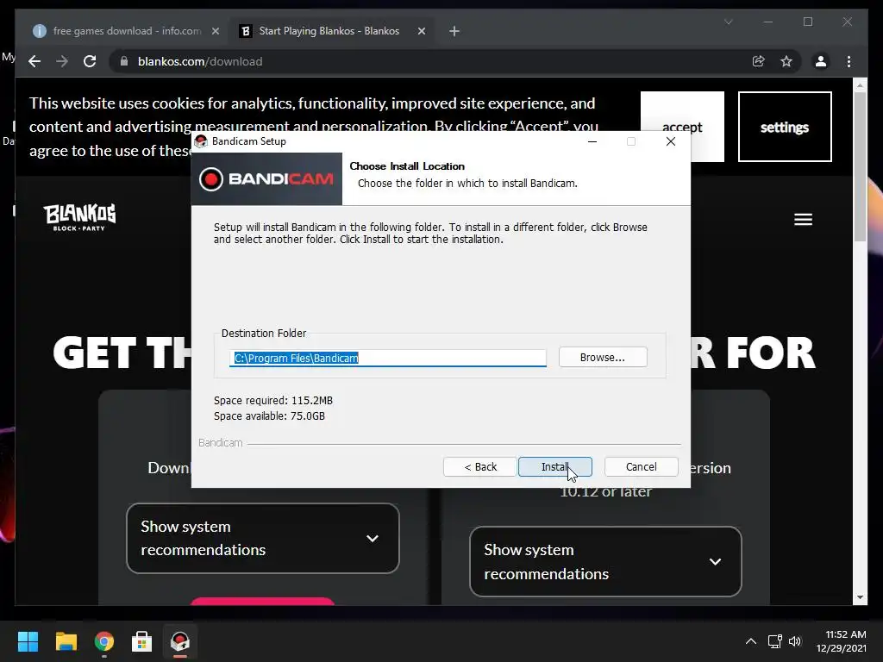Minimize the Chrome window
Screen dimensions: 883x662
click(768, 22)
